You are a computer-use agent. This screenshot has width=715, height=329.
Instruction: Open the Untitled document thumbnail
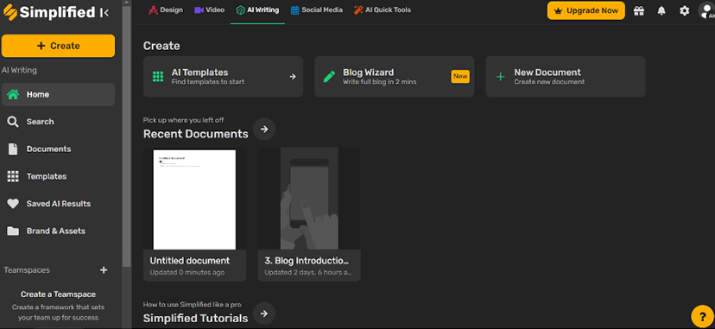(x=194, y=199)
